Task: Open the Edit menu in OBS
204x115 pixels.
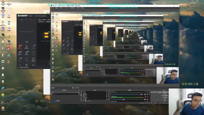Action: tap(57, 8)
